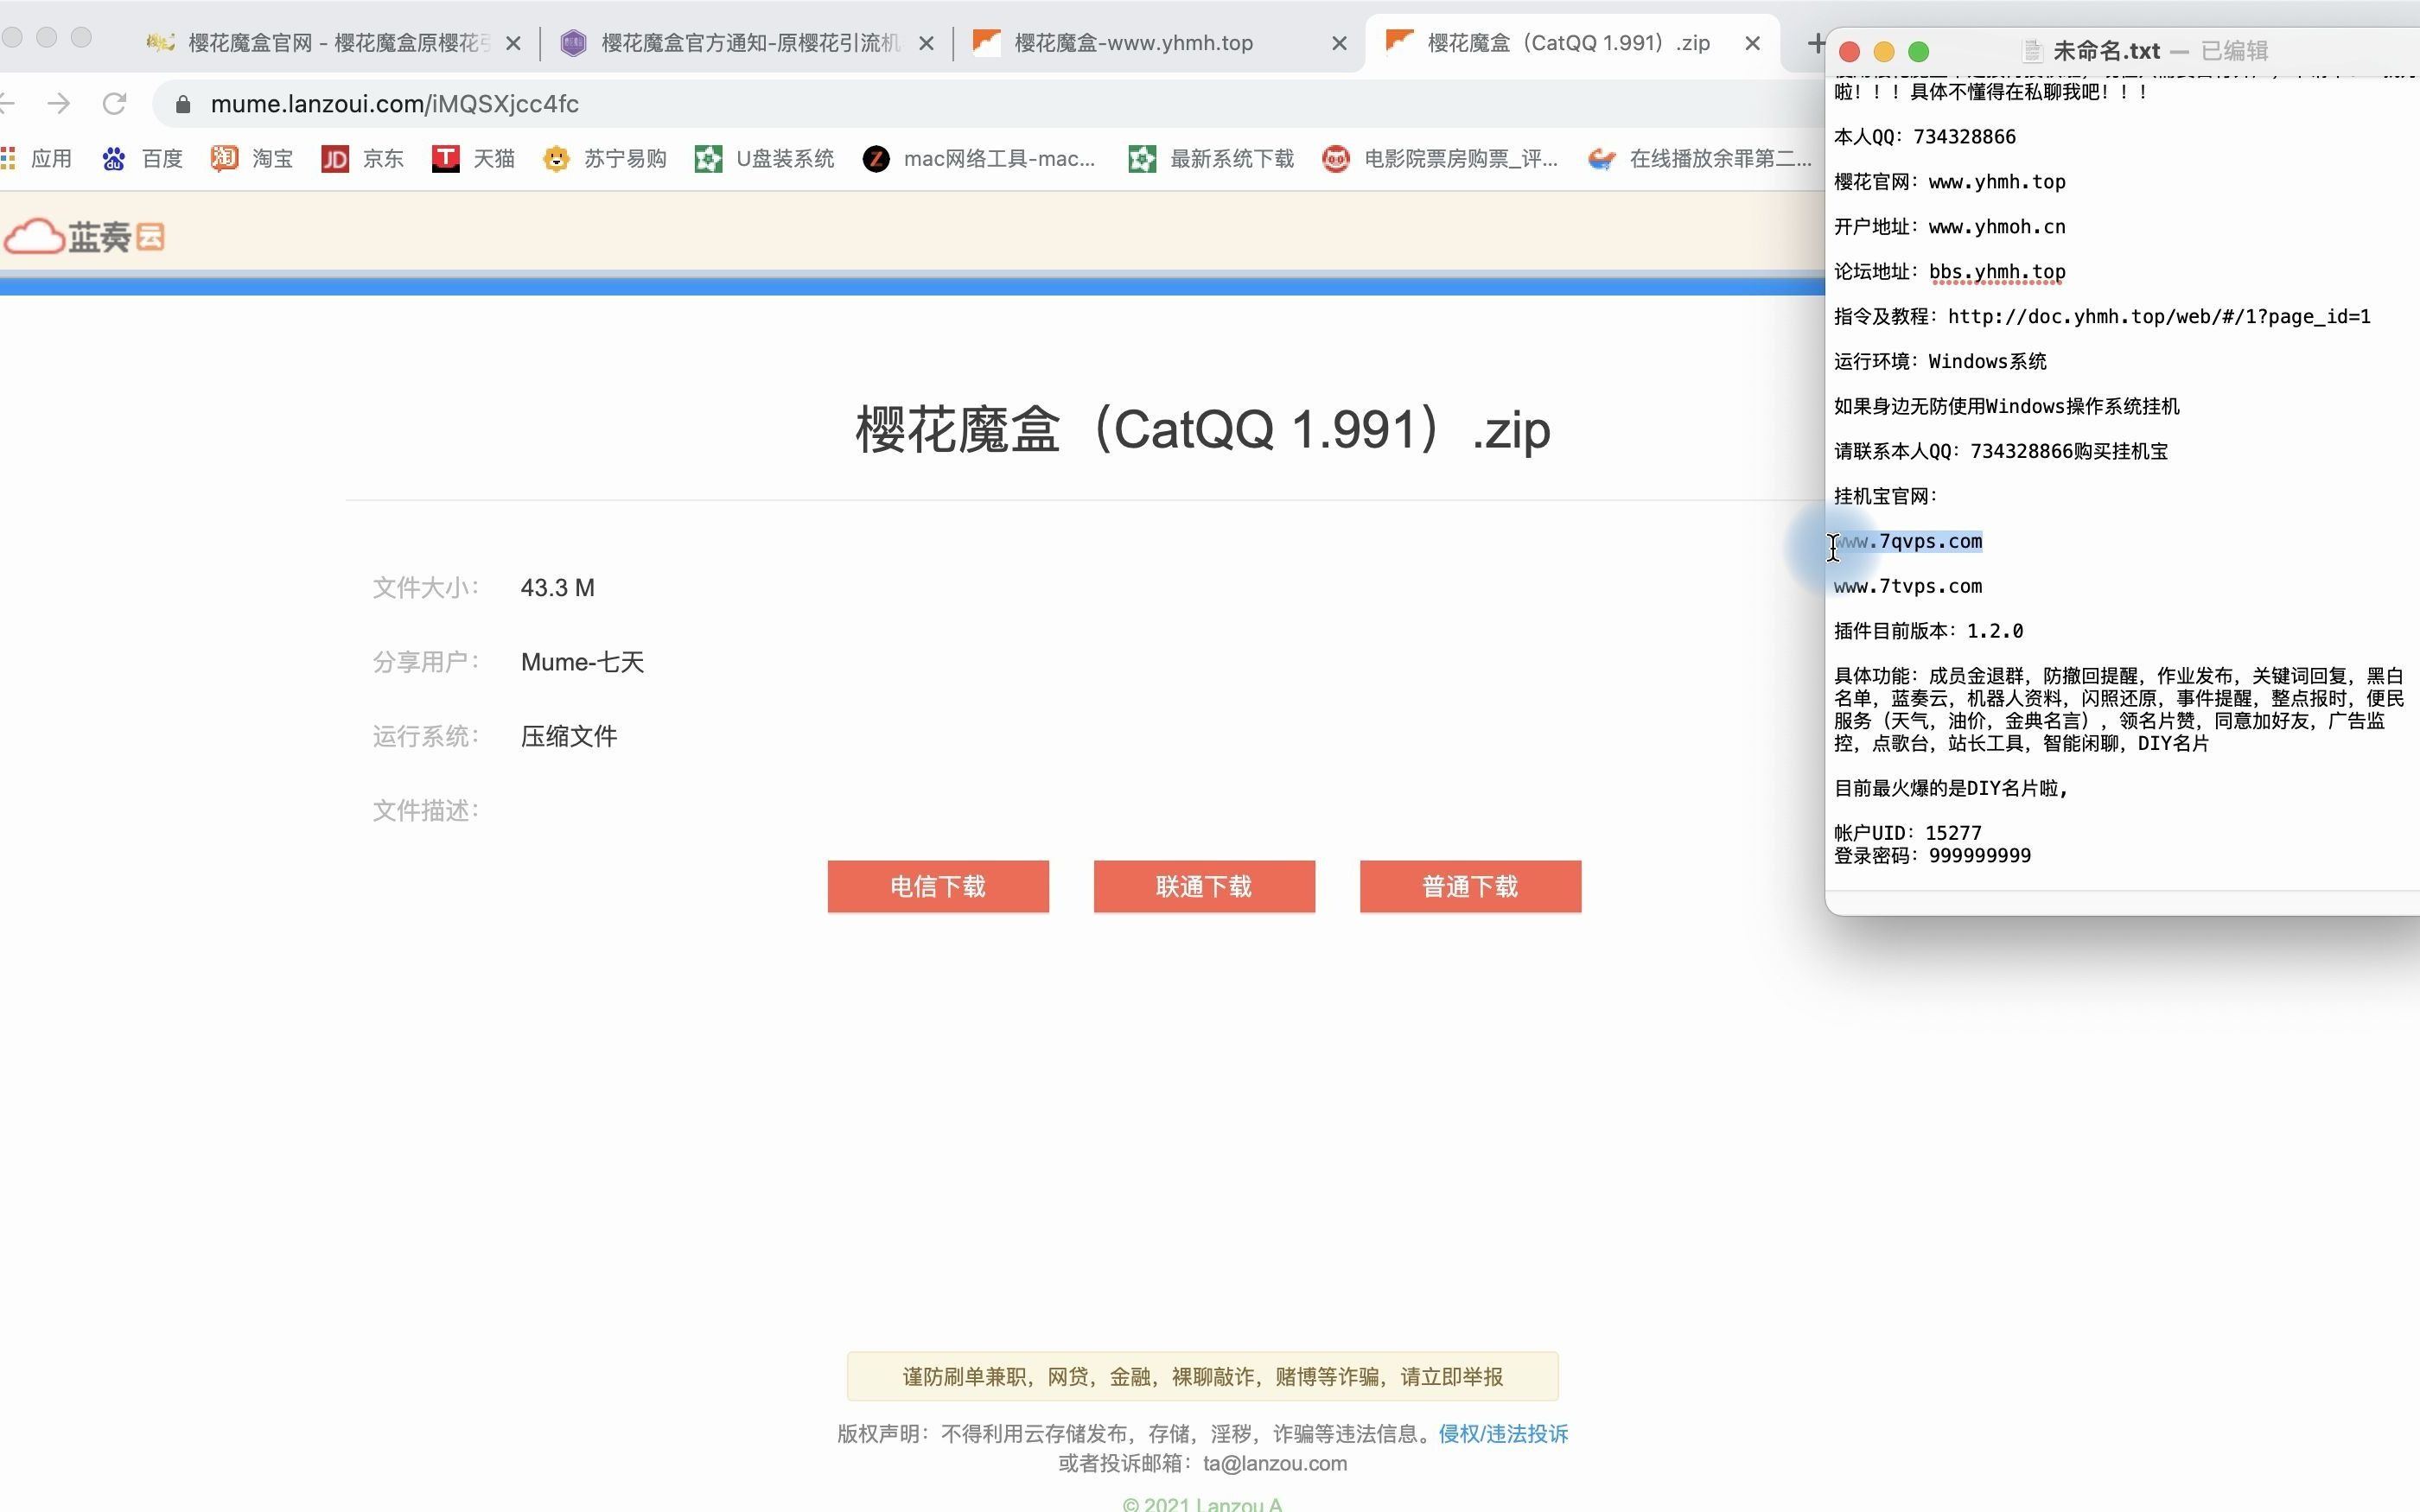
Task: Click the forward navigation arrow
Action: [x=58, y=104]
